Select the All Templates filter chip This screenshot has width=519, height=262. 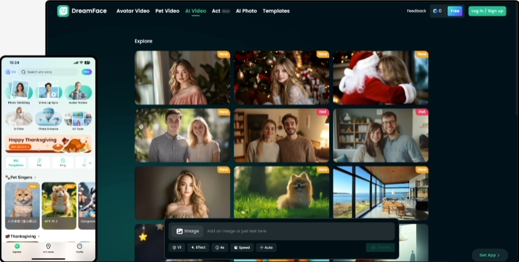16,162
